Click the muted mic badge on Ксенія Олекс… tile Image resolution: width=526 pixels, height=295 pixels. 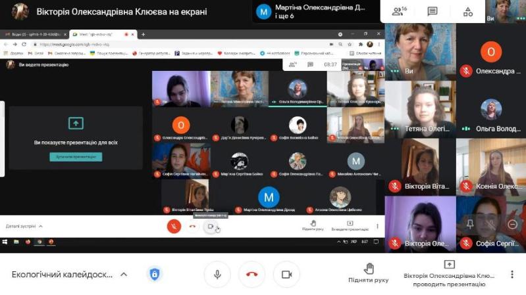466,186
